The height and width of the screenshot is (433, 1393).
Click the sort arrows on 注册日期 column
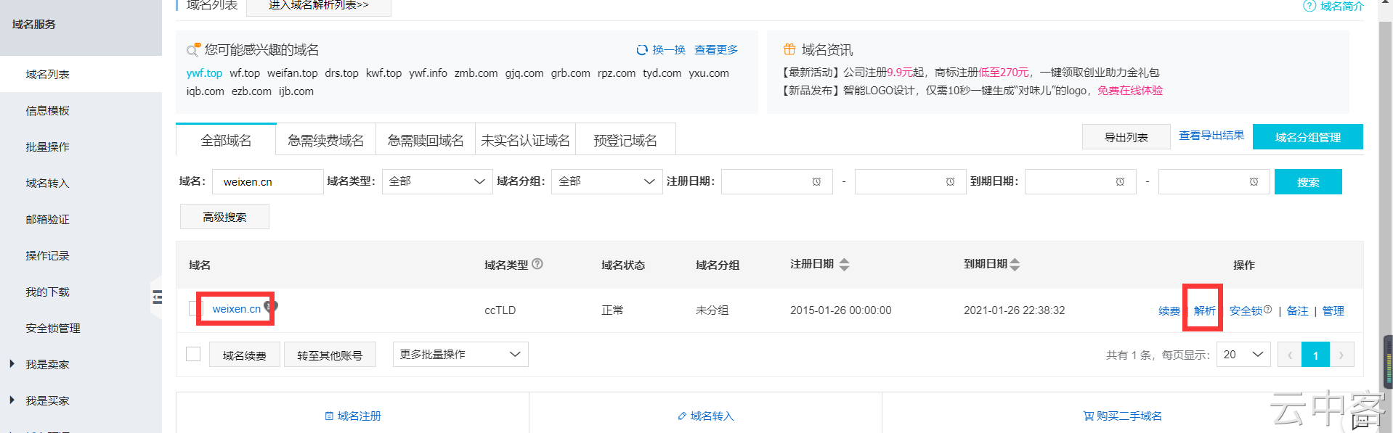point(844,265)
